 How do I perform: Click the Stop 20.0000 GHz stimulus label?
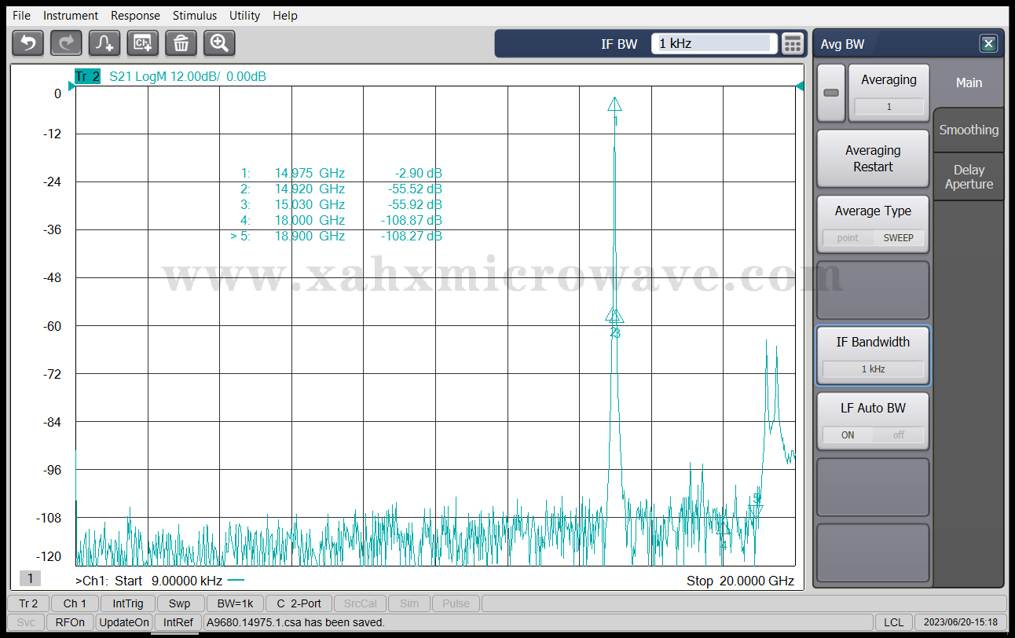coord(740,581)
